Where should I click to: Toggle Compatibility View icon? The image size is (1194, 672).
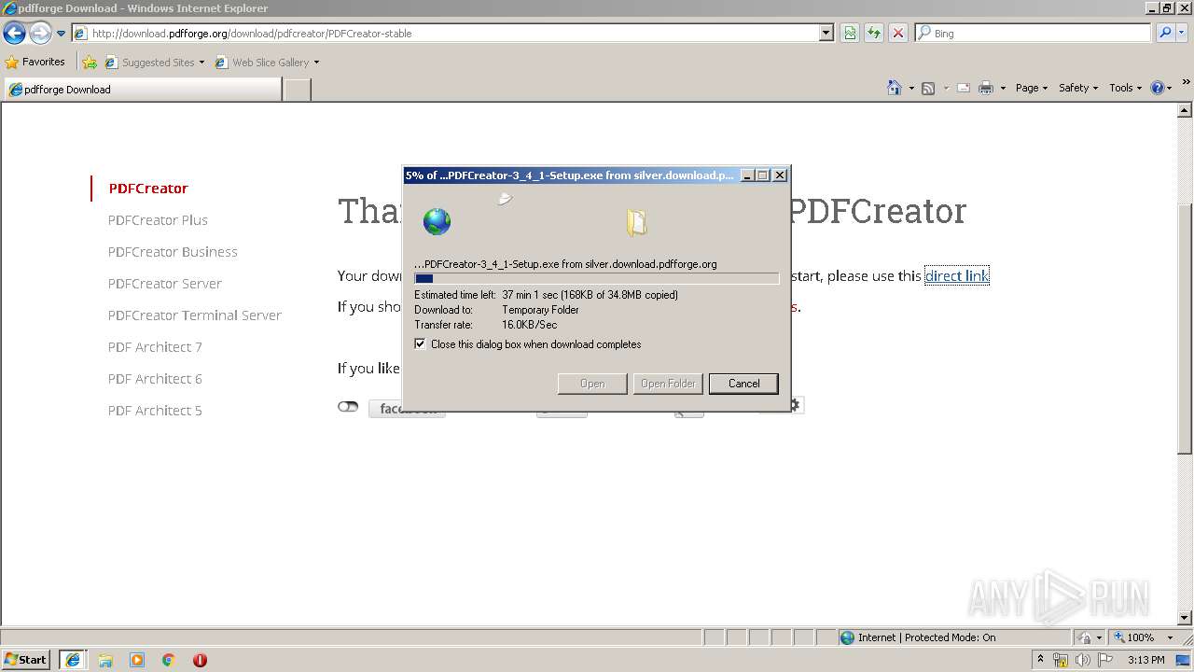point(850,34)
